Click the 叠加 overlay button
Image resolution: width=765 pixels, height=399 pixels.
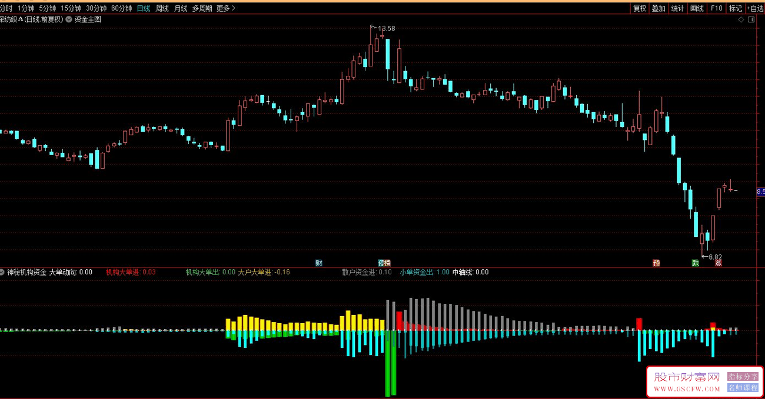pos(658,8)
